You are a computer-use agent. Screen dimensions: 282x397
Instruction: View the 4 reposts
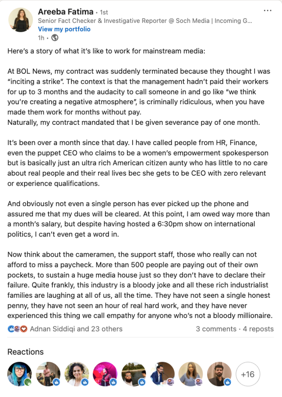[x=258, y=329]
